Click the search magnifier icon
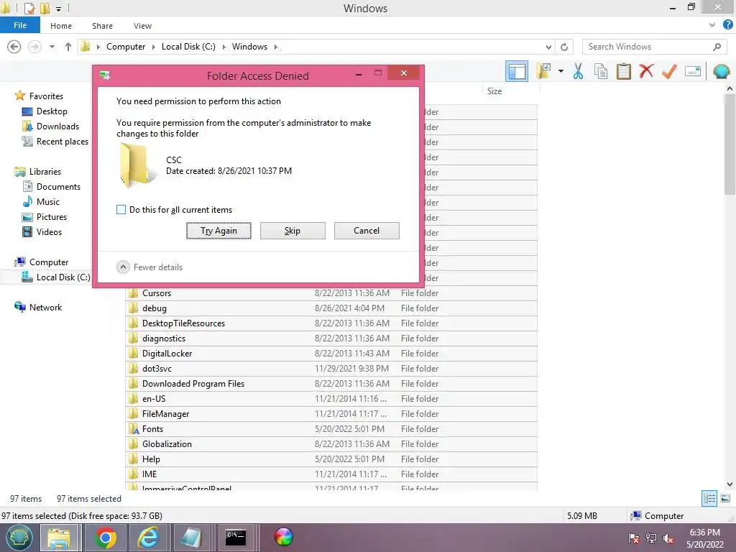736x552 pixels. [x=717, y=47]
